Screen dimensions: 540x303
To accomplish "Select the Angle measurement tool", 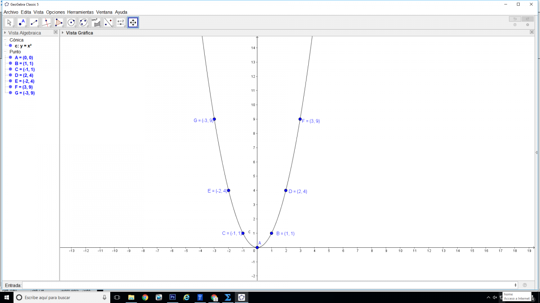I will click(x=96, y=22).
